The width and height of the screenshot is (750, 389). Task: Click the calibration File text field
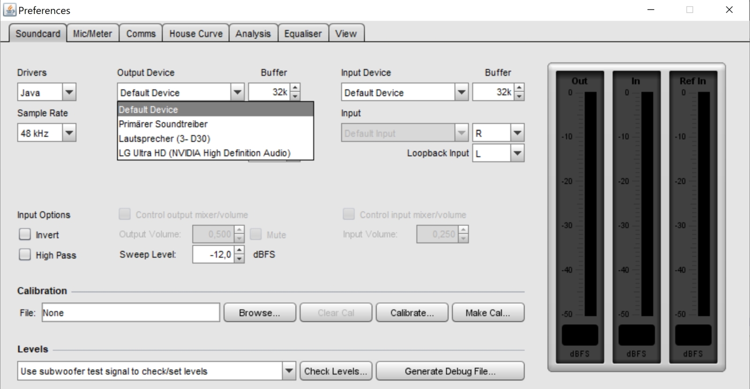(x=130, y=313)
